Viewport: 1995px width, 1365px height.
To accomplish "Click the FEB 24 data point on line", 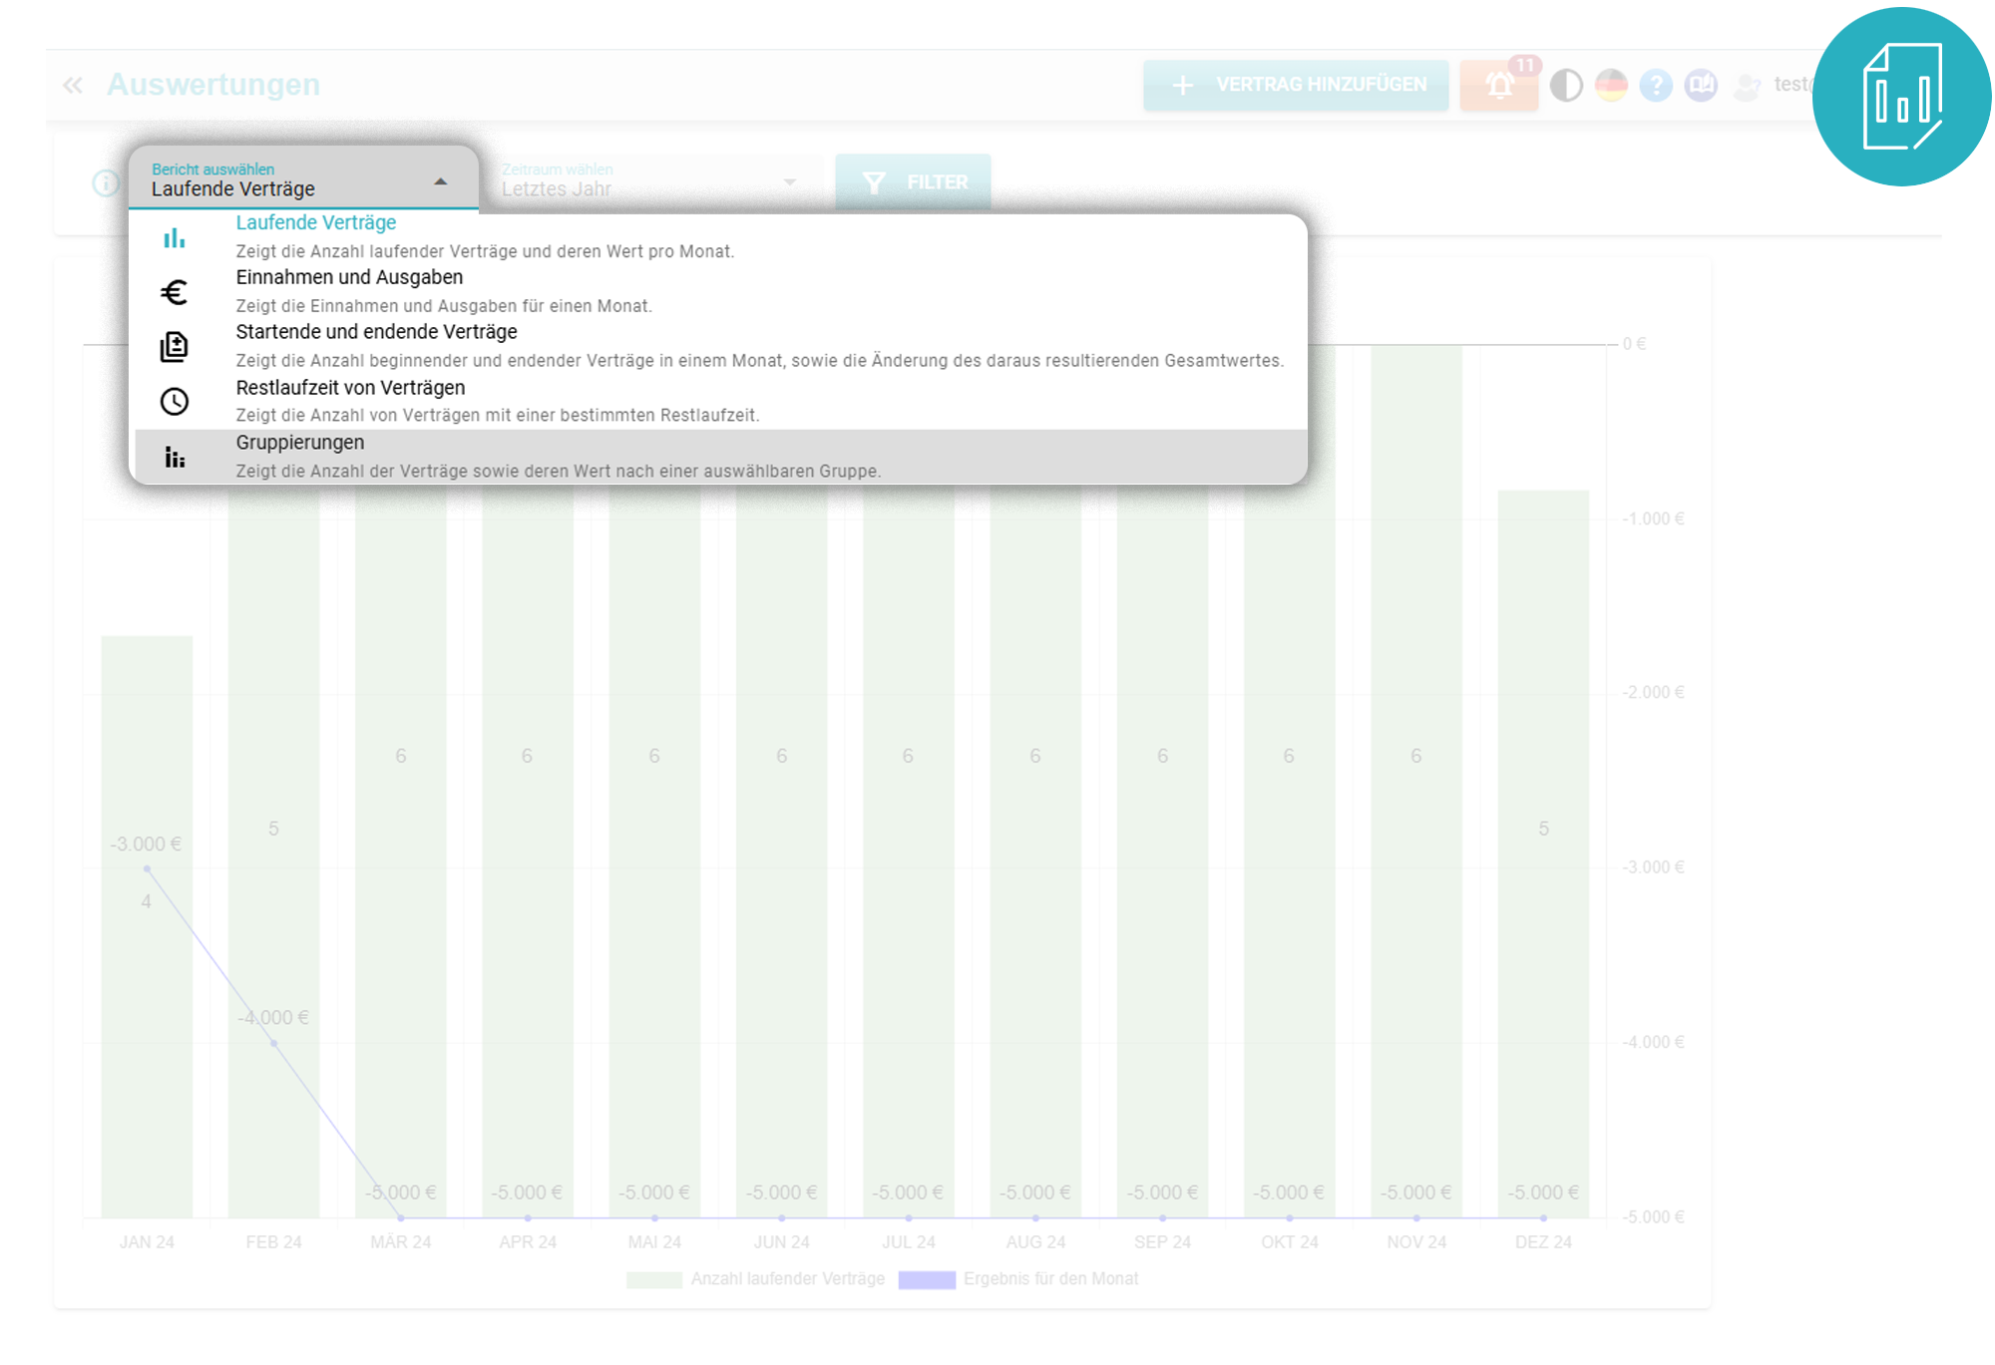I will tap(274, 1043).
